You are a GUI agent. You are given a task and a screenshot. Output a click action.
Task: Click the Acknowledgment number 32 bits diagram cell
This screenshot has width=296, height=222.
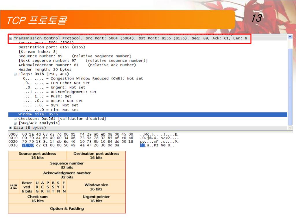click(67, 175)
